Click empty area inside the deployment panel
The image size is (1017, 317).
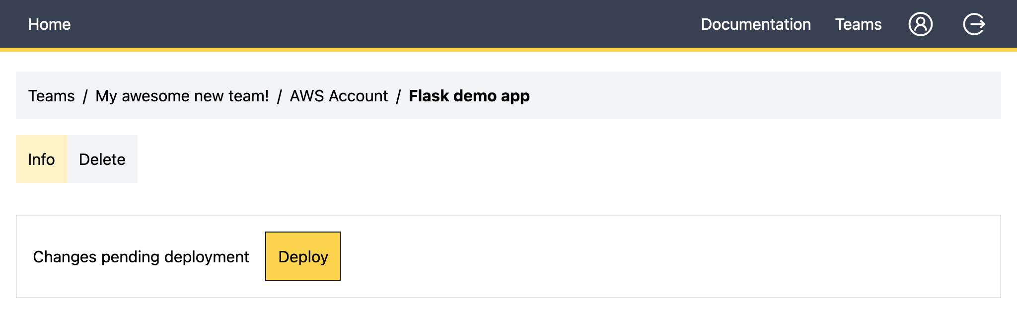tap(670, 256)
